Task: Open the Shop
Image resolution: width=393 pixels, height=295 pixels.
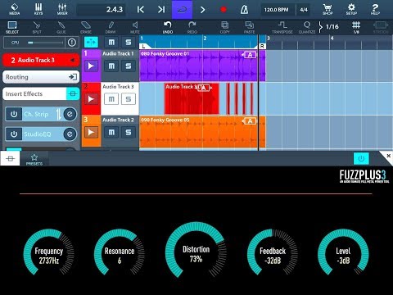Action: coord(327,9)
